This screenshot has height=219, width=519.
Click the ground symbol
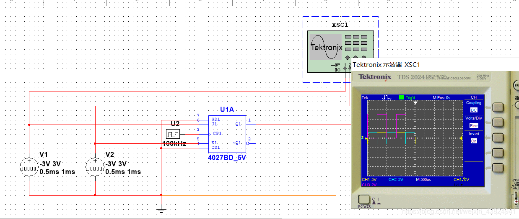(x=161, y=211)
